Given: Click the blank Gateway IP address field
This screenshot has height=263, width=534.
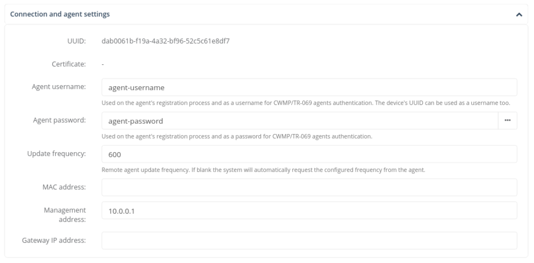Looking at the screenshot, I should (309, 240).
